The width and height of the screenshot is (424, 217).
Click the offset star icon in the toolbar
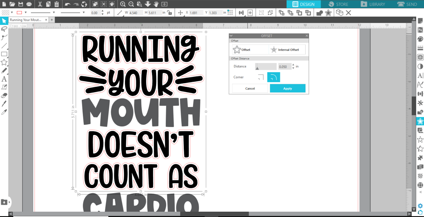coord(328,12)
